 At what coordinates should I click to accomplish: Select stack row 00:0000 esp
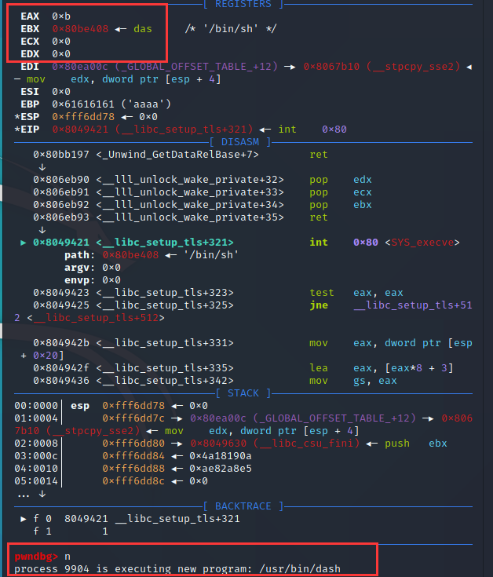(111, 406)
